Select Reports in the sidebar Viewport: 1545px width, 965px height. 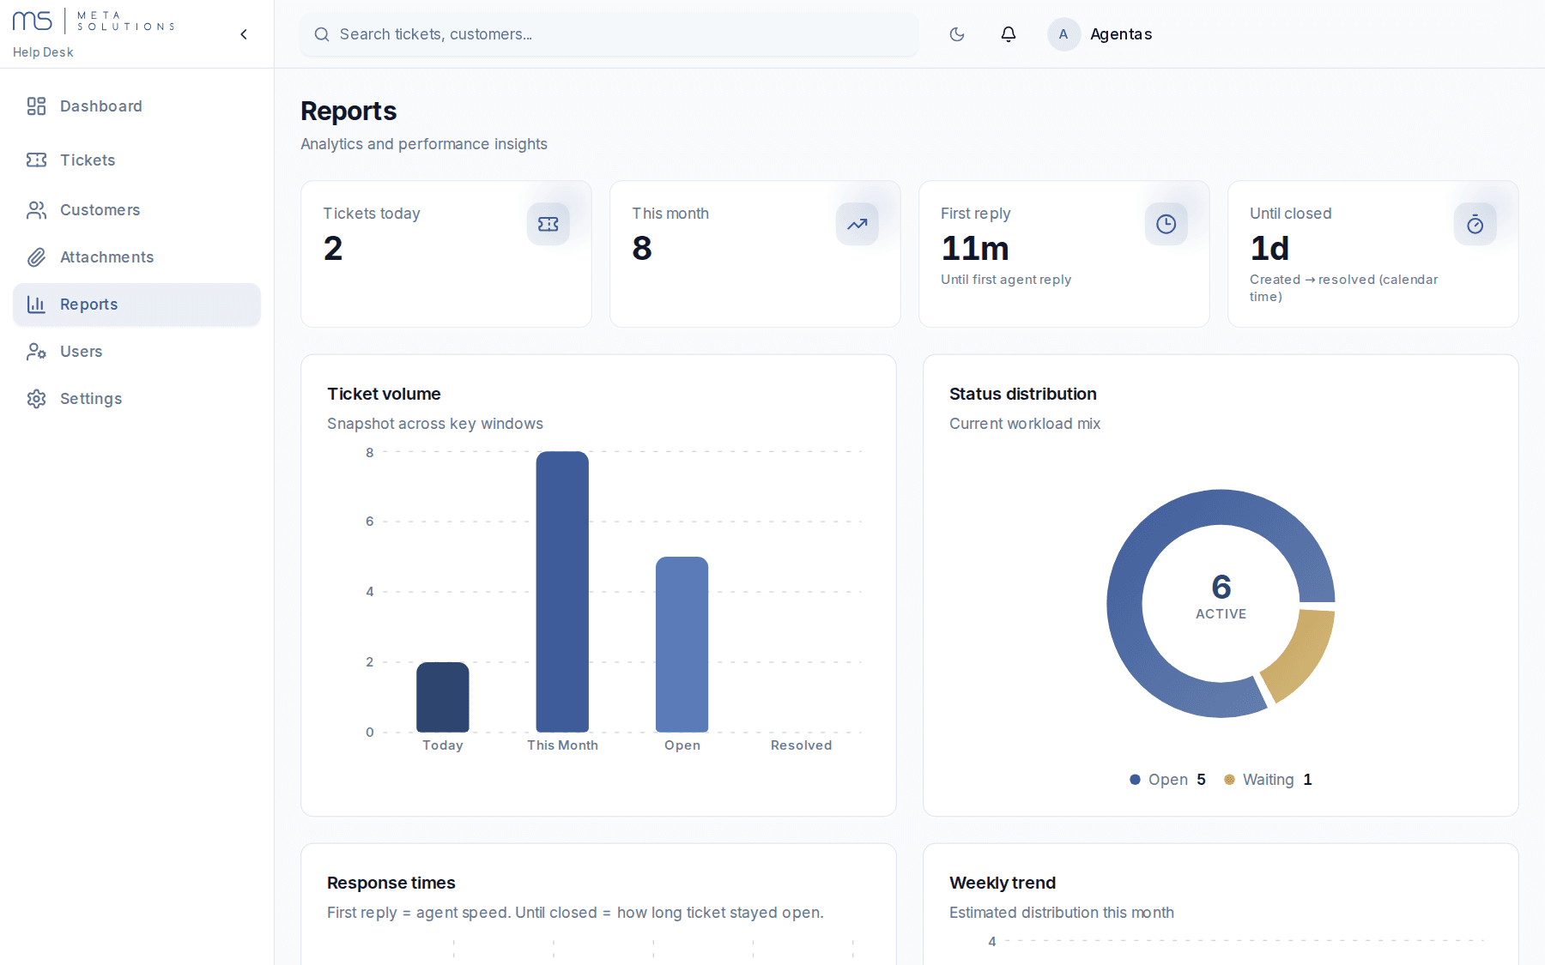point(136,305)
